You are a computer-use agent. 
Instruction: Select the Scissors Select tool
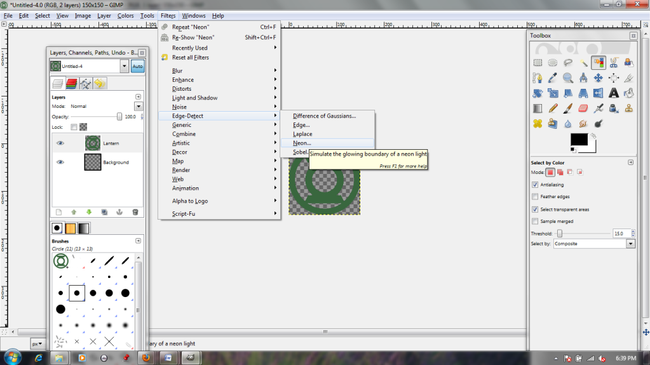(x=614, y=63)
